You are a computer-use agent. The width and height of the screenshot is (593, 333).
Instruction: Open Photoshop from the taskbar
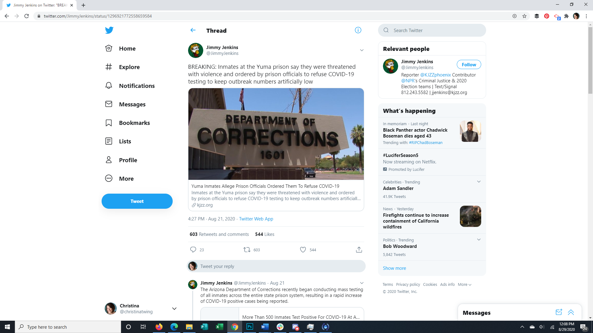pyautogui.click(x=250, y=327)
